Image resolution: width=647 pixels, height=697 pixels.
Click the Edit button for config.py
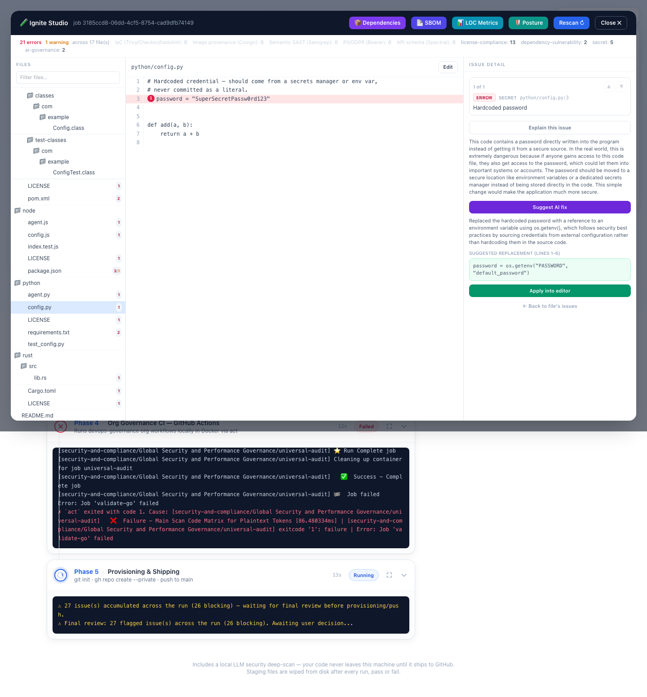click(x=448, y=67)
